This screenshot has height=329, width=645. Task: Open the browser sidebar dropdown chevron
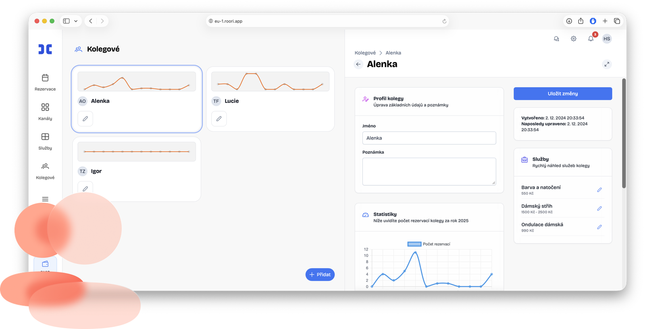coord(76,21)
